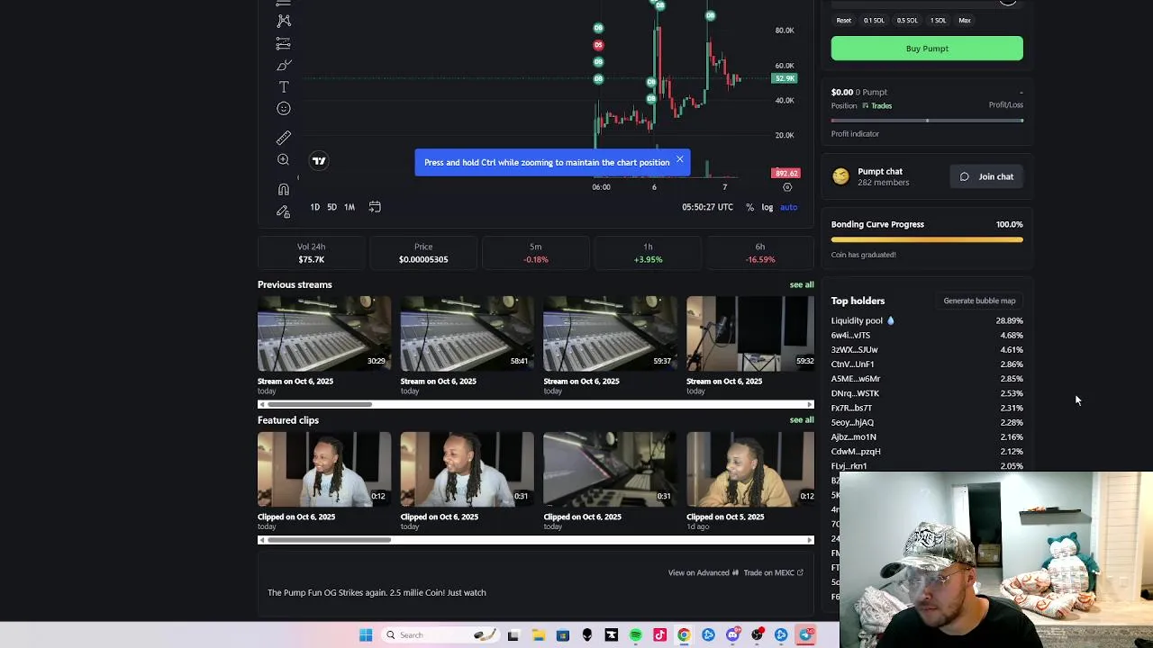Image resolution: width=1153 pixels, height=648 pixels.
Task: Select the Max amount preset
Action: [x=965, y=21]
